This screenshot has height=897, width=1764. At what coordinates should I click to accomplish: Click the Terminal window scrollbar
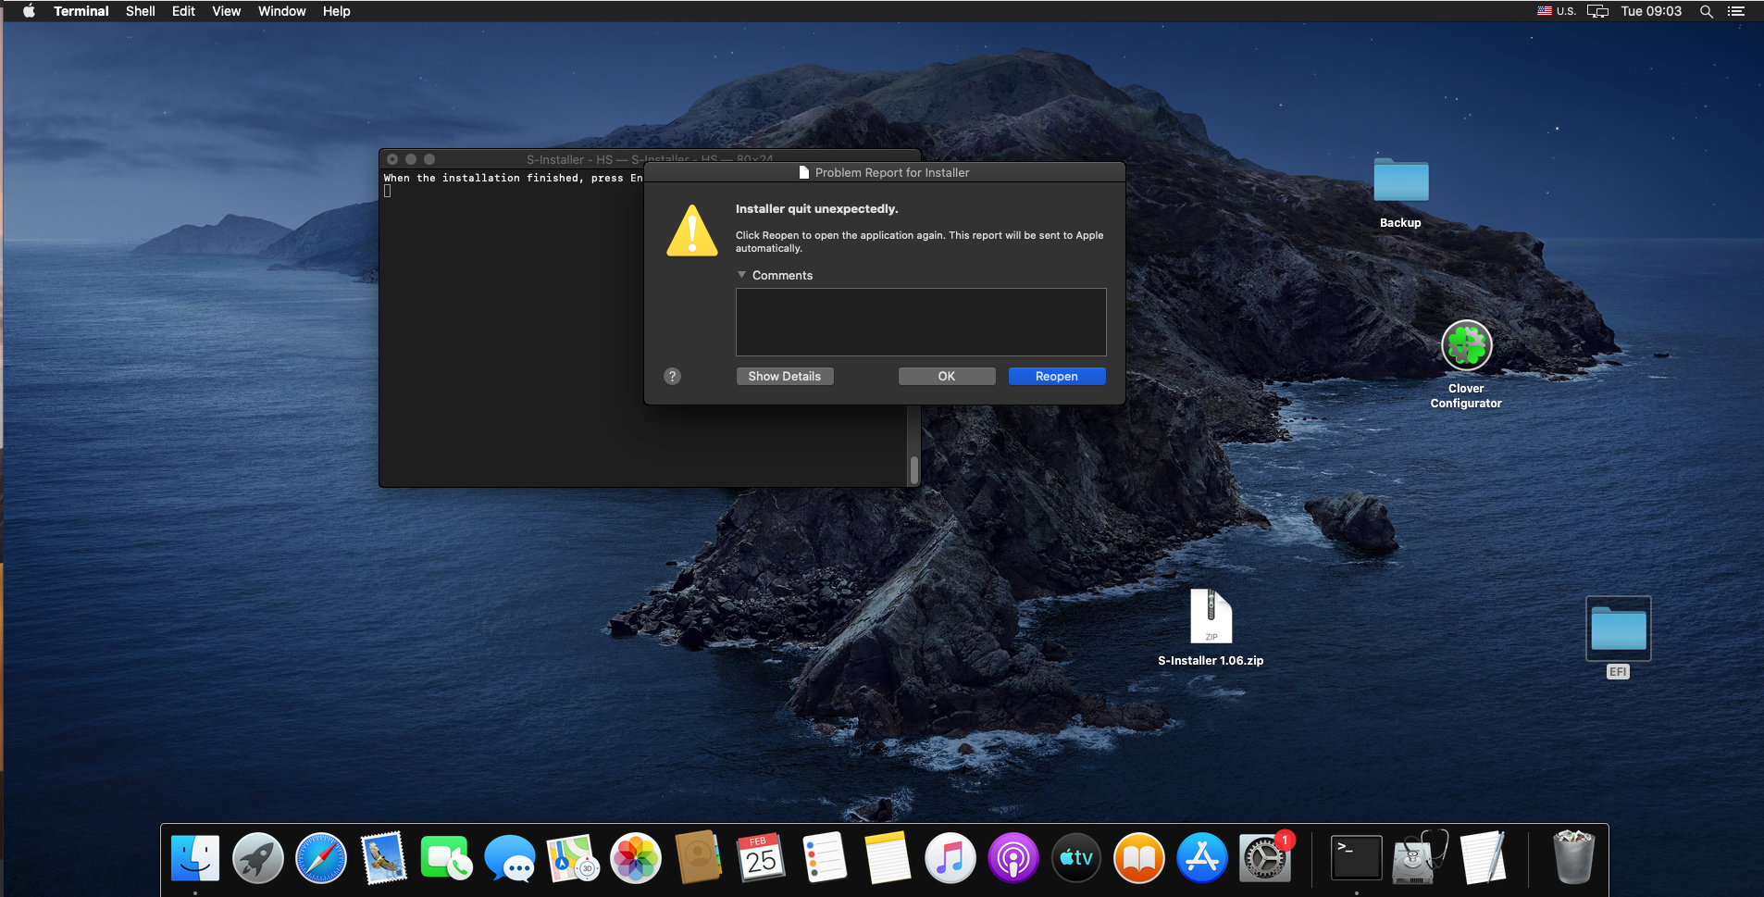[x=913, y=469]
